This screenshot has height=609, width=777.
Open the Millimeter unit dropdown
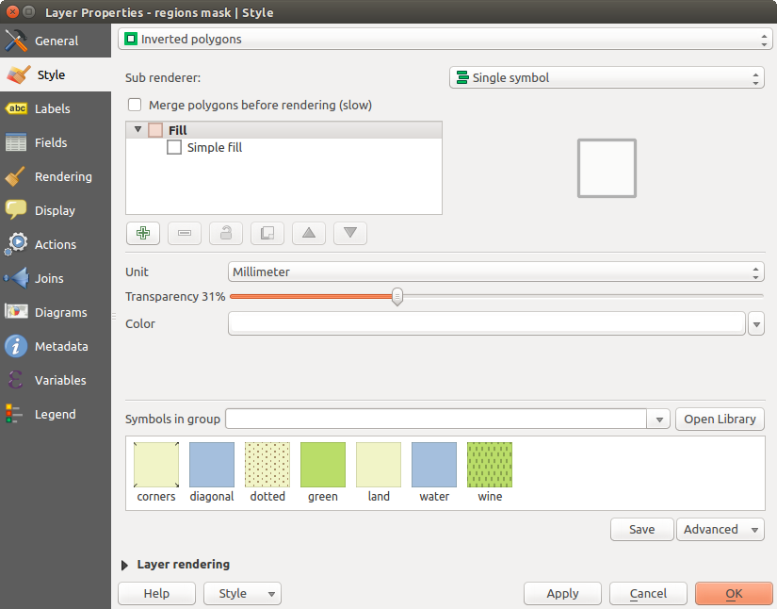495,272
